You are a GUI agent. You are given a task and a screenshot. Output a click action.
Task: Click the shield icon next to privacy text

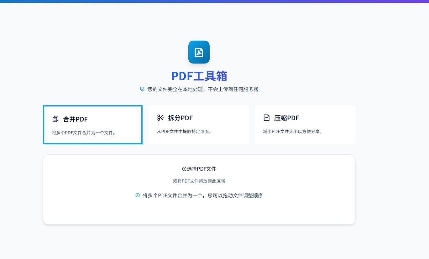coord(142,89)
